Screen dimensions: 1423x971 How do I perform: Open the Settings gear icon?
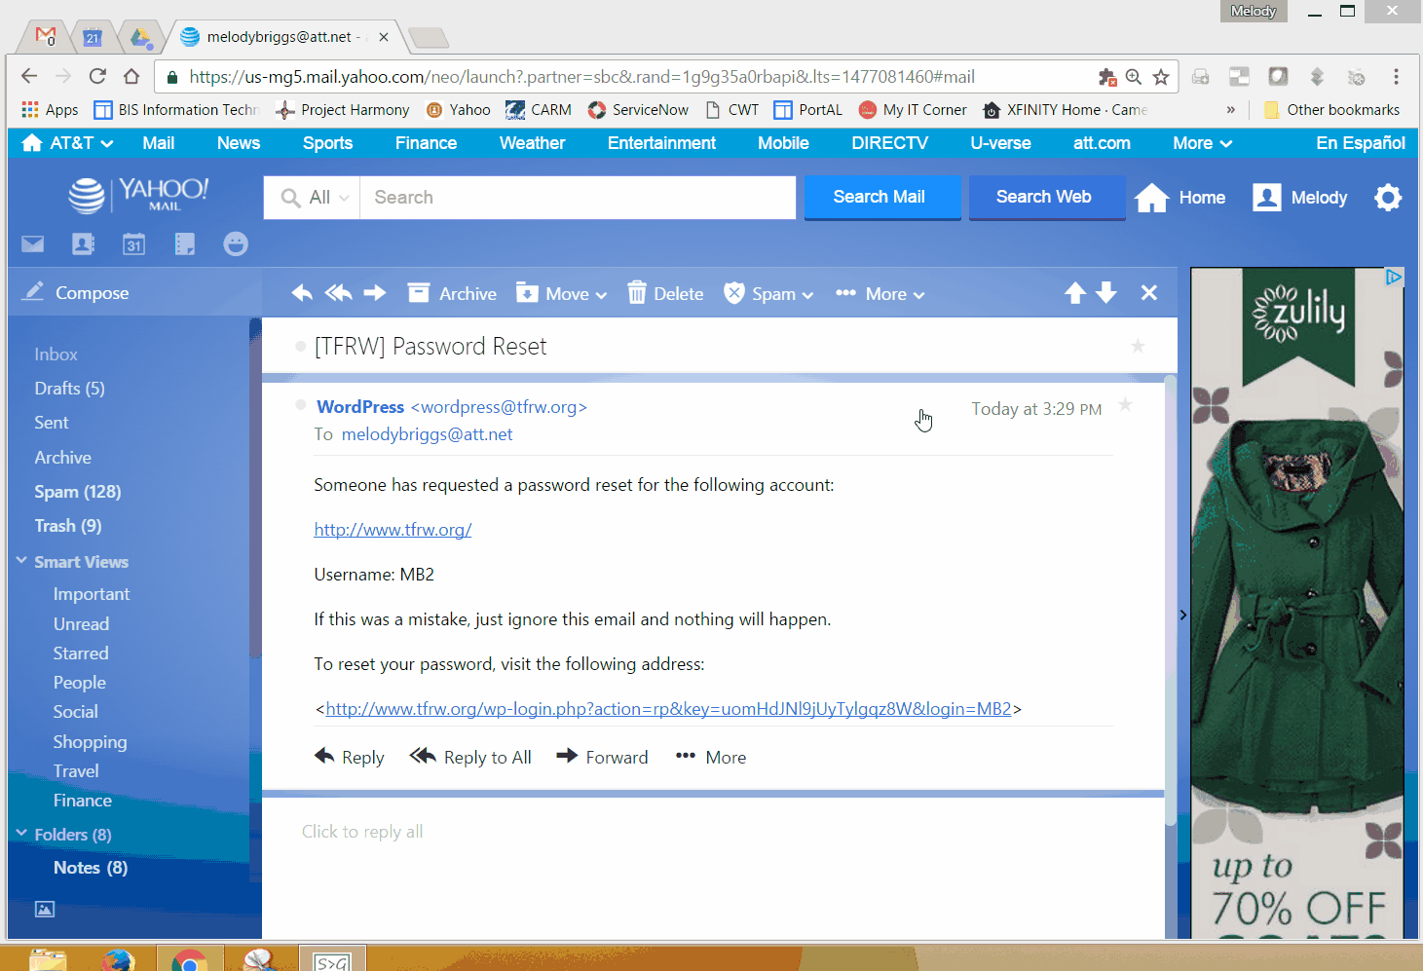pyautogui.click(x=1388, y=198)
